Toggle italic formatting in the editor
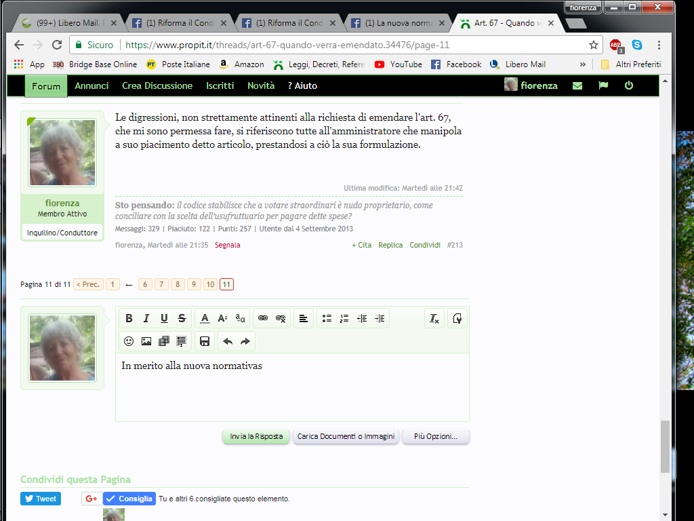Viewport: 694px width, 521px height. pyautogui.click(x=146, y=318)
